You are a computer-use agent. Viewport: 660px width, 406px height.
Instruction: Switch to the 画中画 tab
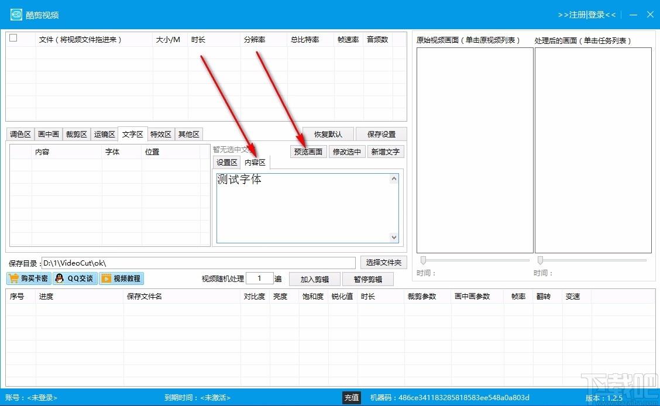(49, 134)
